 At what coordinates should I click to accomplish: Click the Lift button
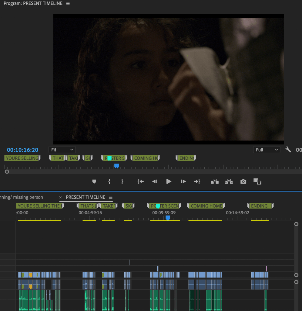[215, 181]
